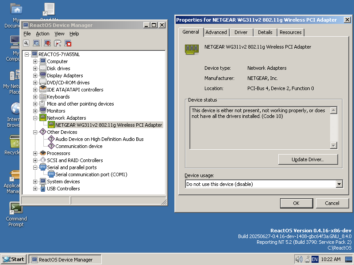Open the Device usage dropdown
Screen dimensions: 354x265
click(x=339, y=184)
